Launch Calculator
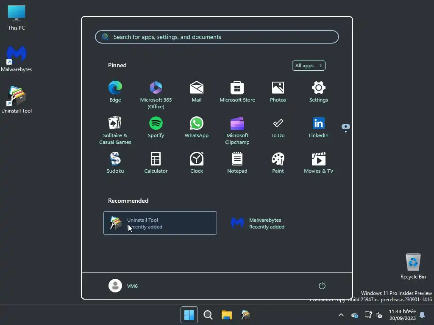The height and width of the screenshot is (325, 434). (x=156, y=162)
